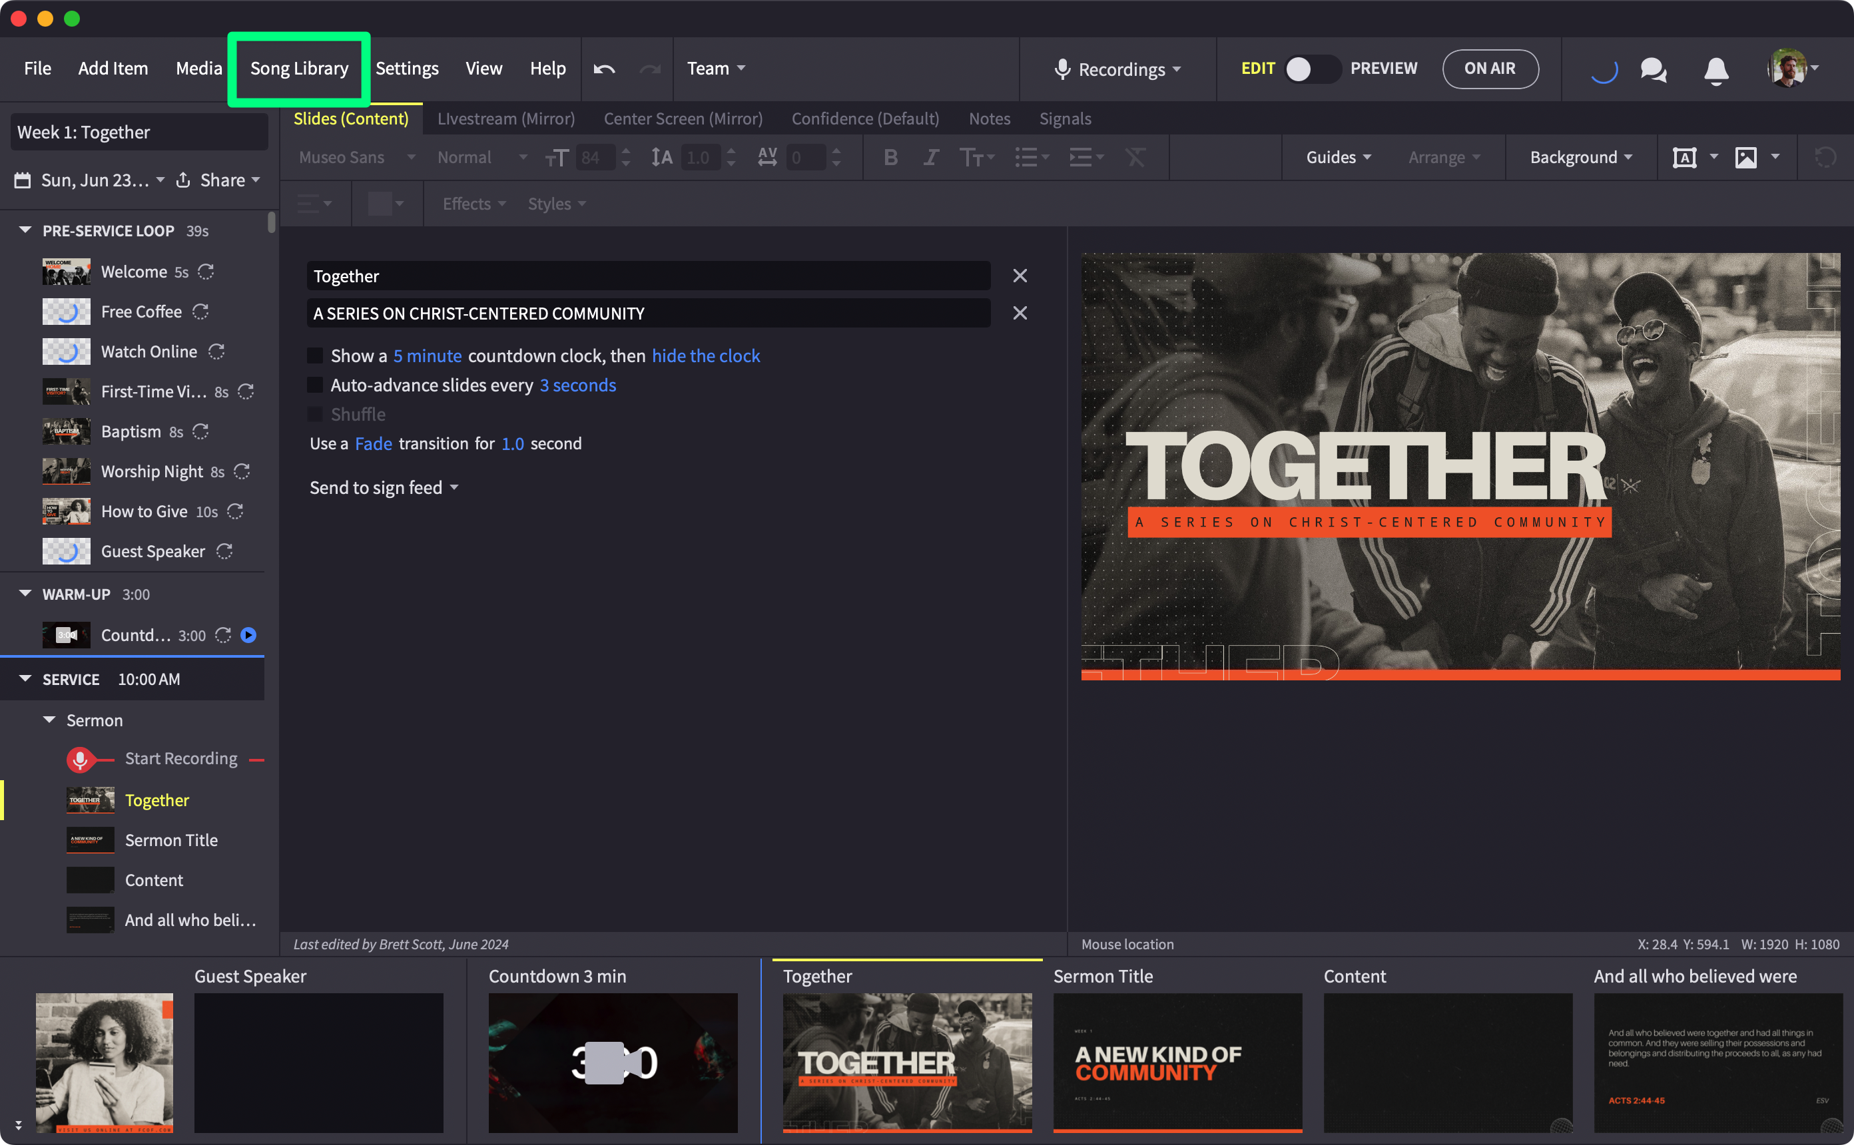This screenshot has width=1854, height=1145.
Task: Click the calendar icon next to the date
Action: click(23, 180)
